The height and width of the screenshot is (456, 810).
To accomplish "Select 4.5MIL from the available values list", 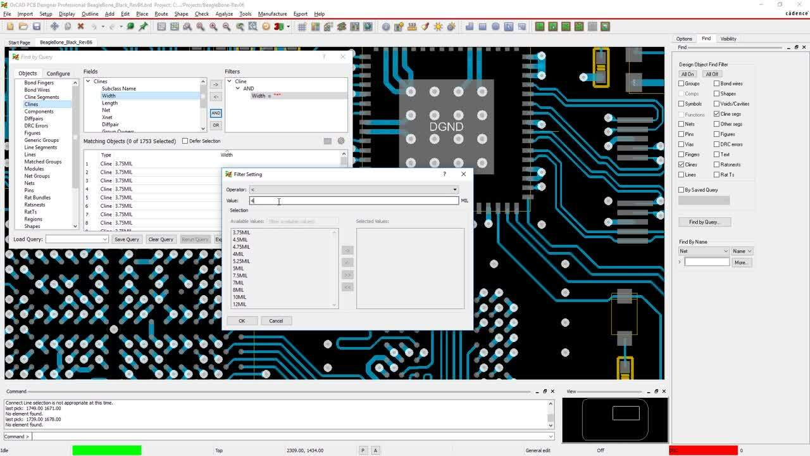I will click(240, 240).
